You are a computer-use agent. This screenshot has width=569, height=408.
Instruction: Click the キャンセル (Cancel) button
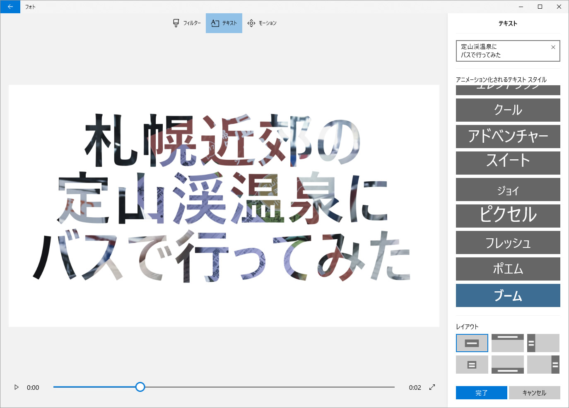tap(534, 393)
